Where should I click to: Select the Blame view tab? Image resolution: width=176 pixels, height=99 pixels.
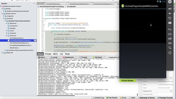(x=55, y=54)
